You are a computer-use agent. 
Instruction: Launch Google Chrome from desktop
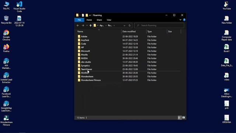pyautogui.click(x=6, y=35)
